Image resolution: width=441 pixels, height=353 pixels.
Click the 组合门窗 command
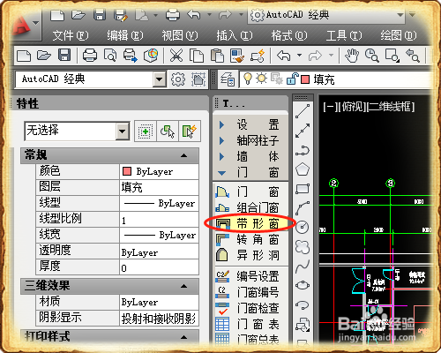click(x=250, y=208)
